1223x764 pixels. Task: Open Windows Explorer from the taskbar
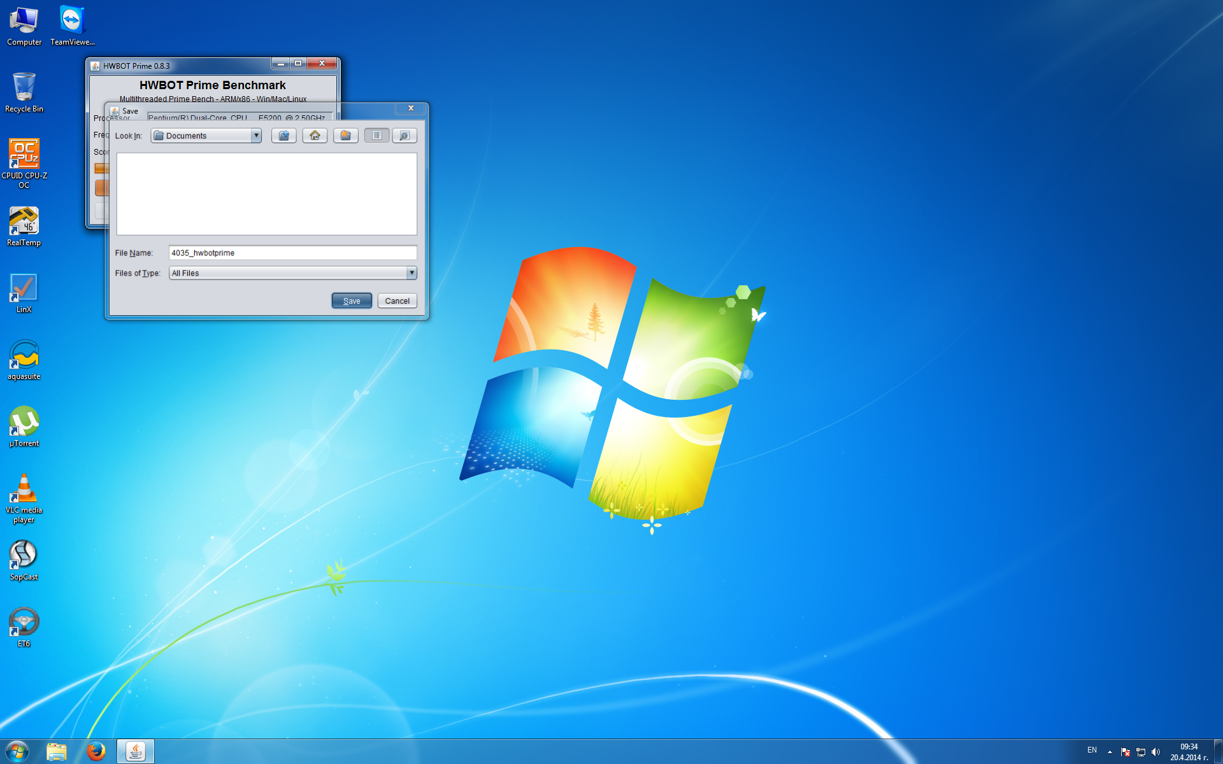[57, 751]
